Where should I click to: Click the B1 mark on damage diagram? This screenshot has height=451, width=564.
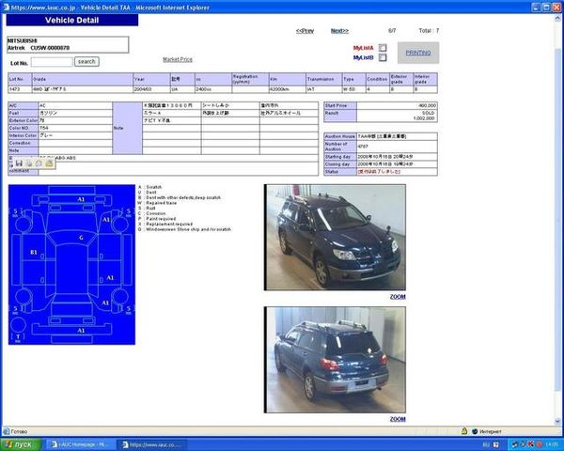point(34,253)
